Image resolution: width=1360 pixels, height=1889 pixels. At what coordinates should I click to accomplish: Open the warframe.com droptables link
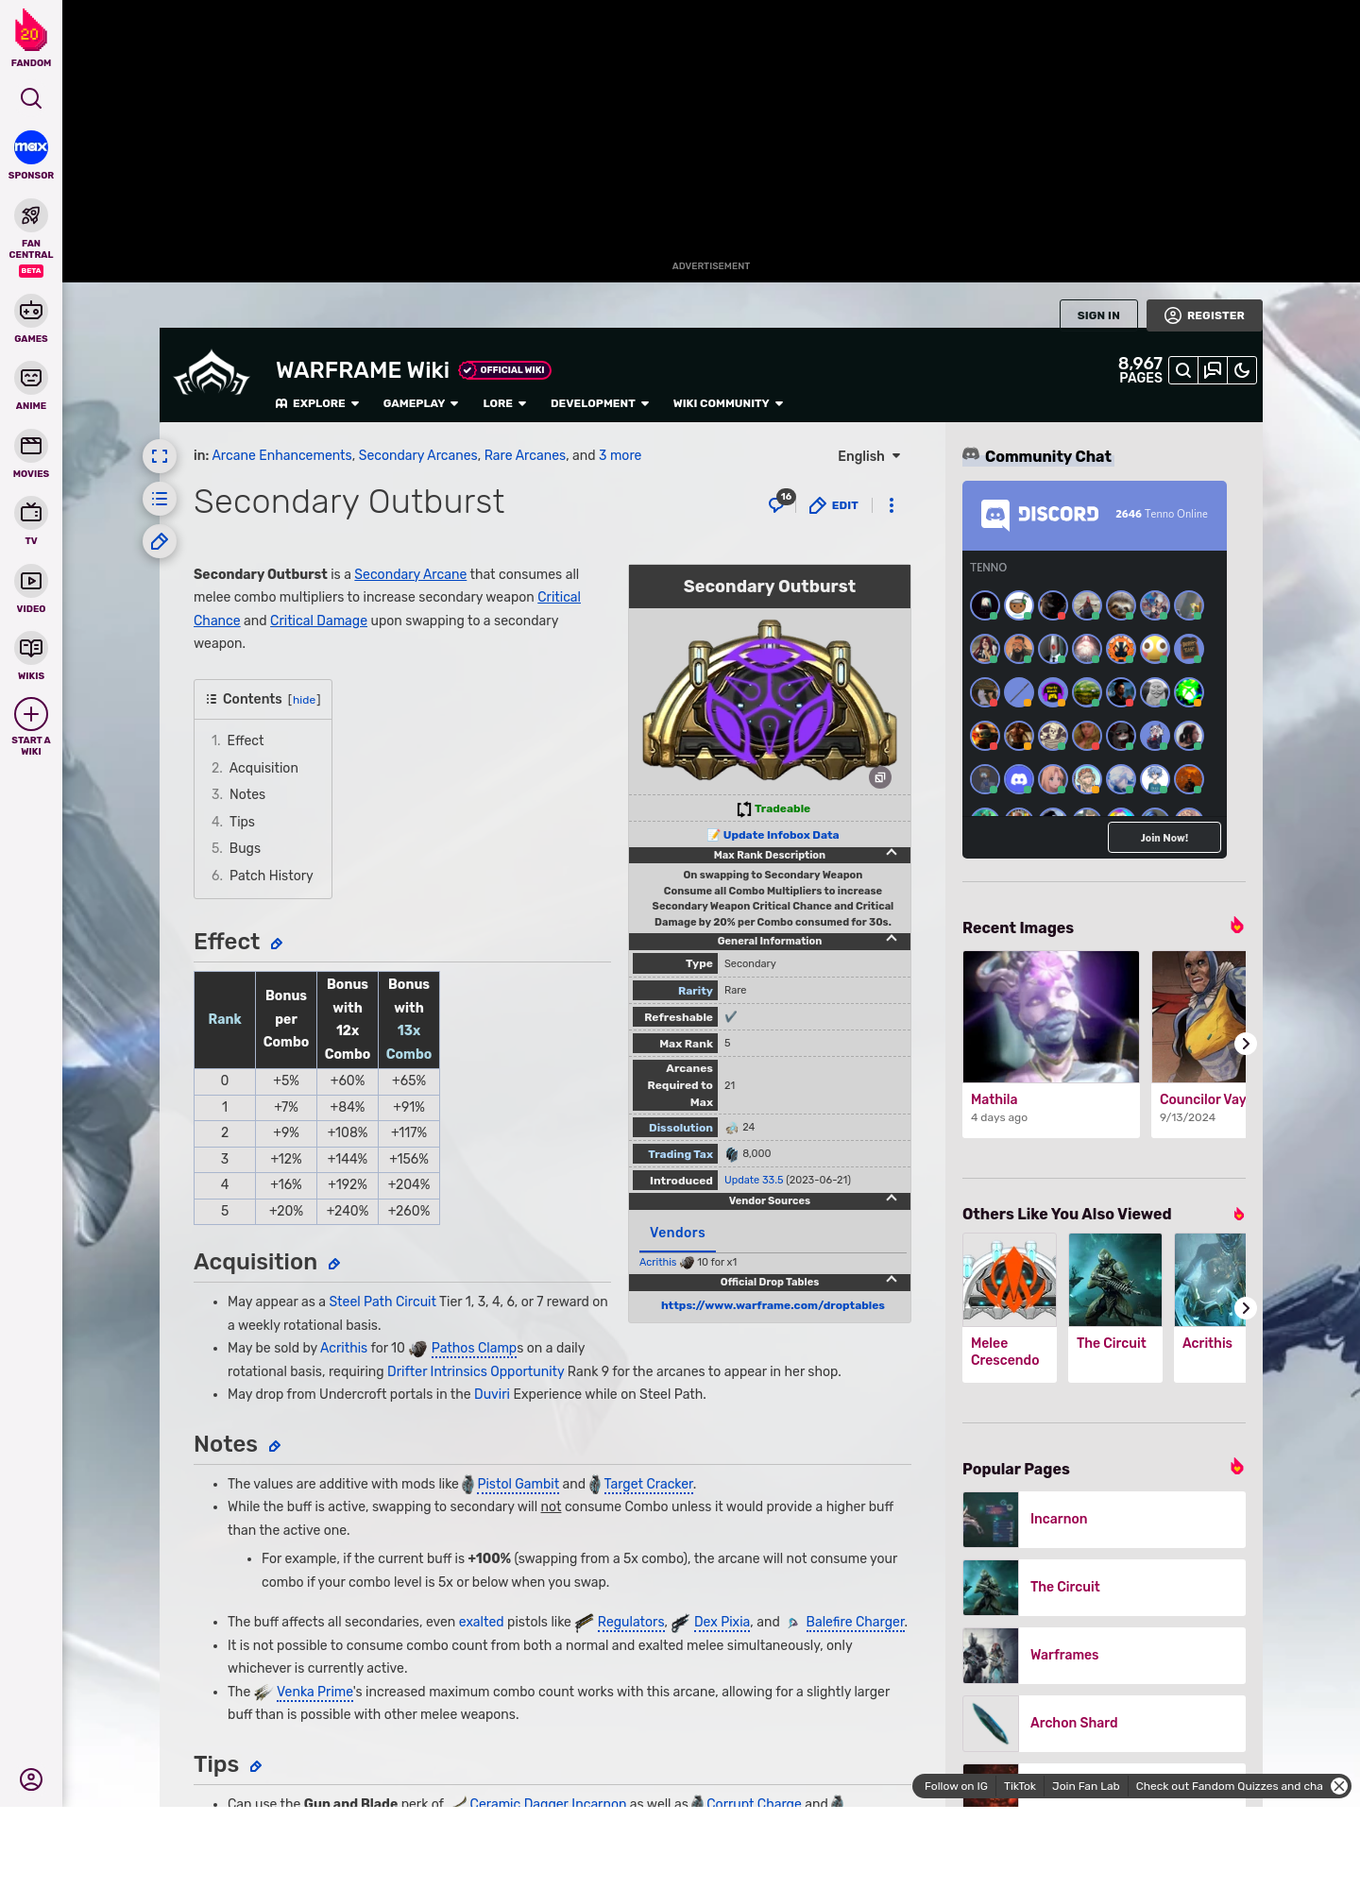773,1305
